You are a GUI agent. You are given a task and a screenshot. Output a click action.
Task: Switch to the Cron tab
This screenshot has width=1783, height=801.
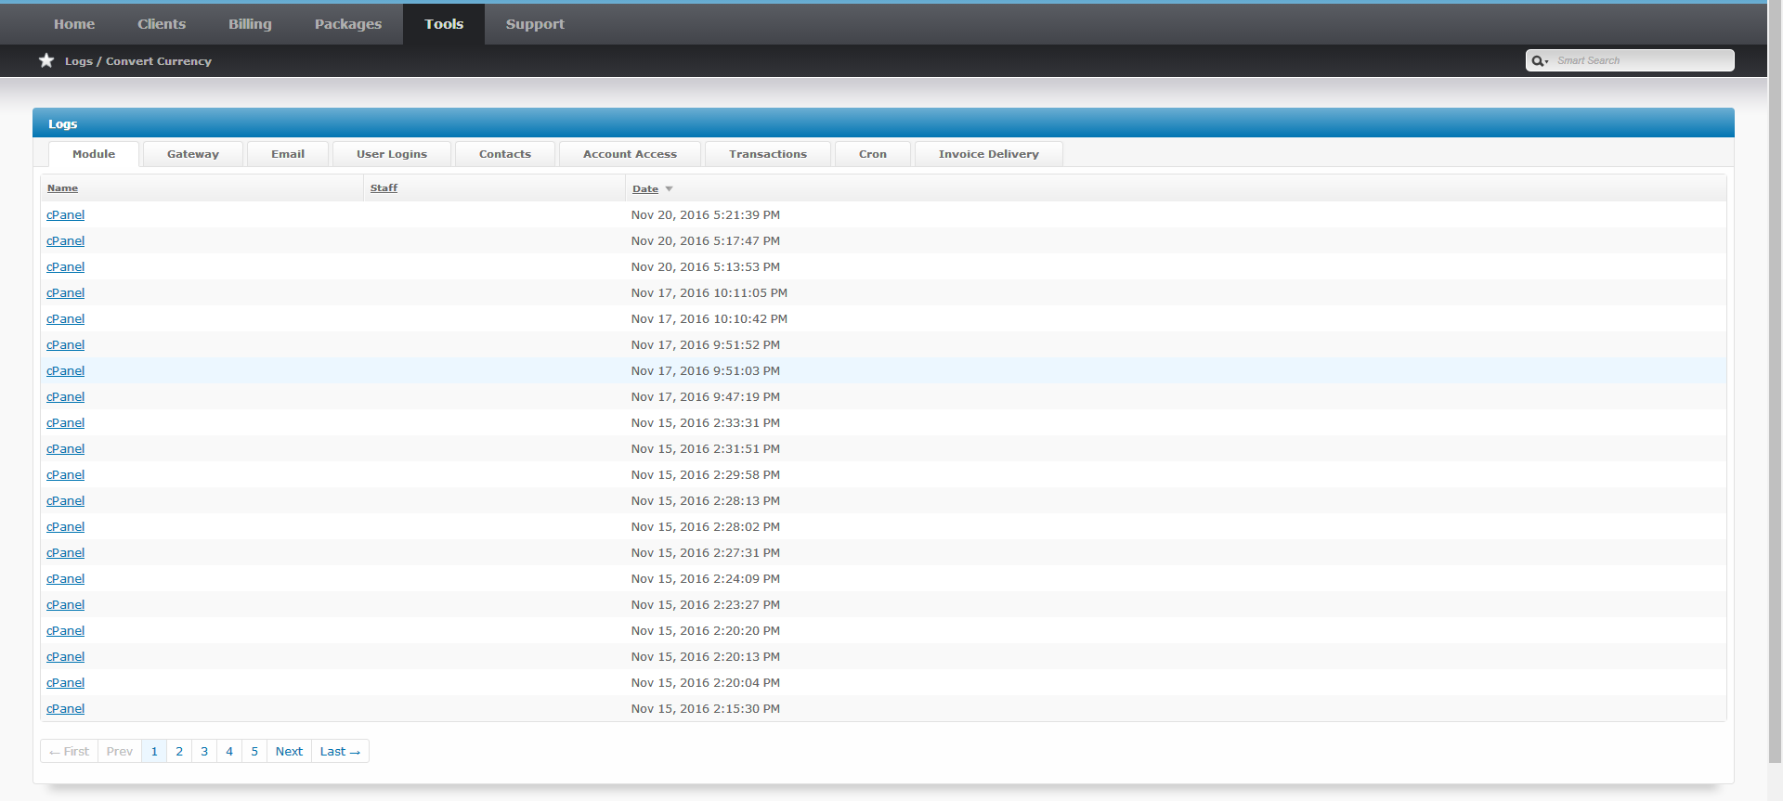point(873,154)
